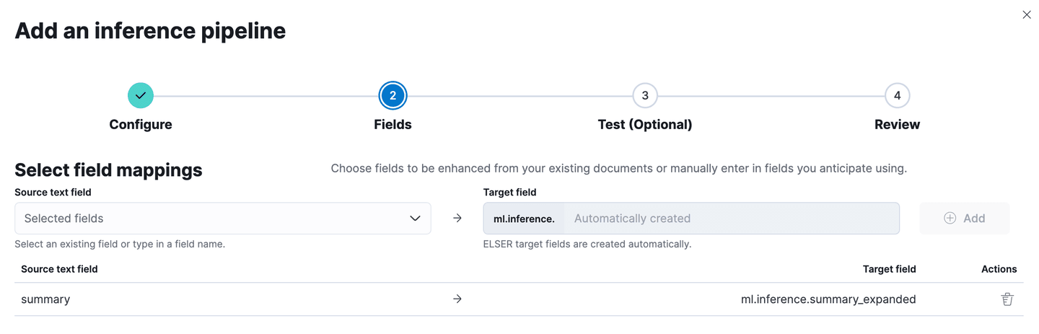Click the Selected fields combo box

[209, 219]
